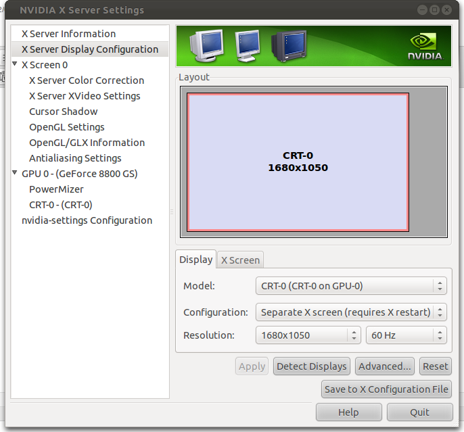Viewport: 464px width, 432px height.
Task: Open the Resolution 1680x1050 dropdown
Action: pyautogui.click(x=308, y=335)
